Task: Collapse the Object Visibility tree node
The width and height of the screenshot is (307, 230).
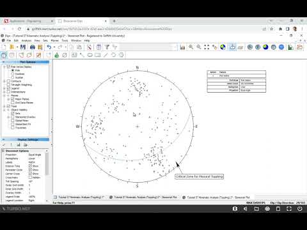Action: pos(4,110)
